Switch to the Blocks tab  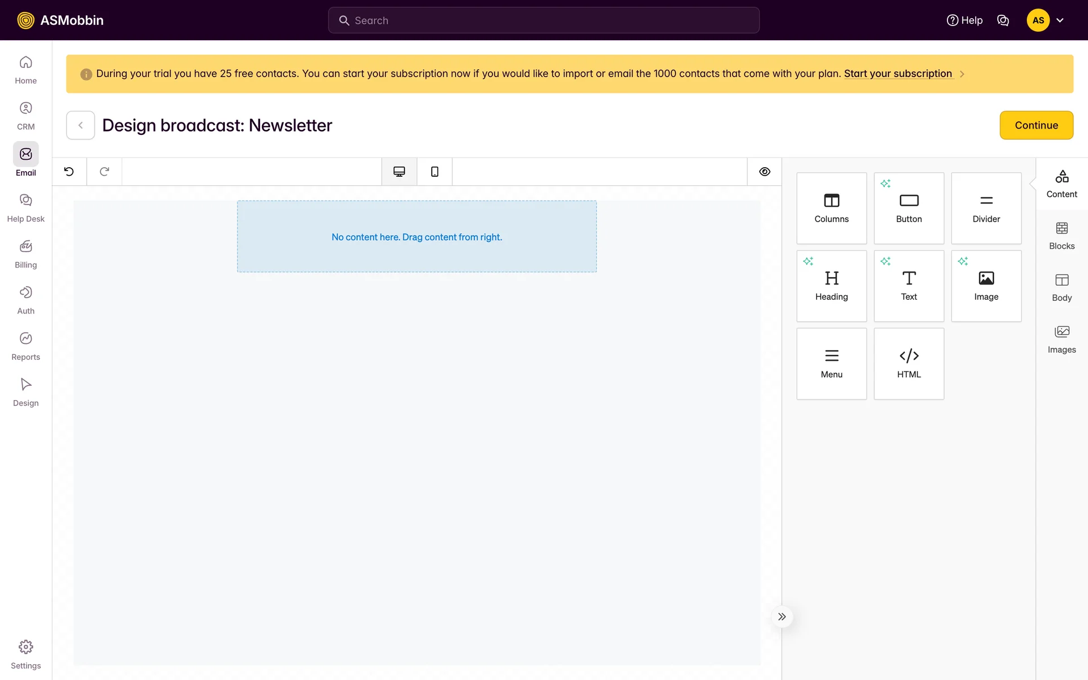pyautogui.click(x=1061, y=236)
